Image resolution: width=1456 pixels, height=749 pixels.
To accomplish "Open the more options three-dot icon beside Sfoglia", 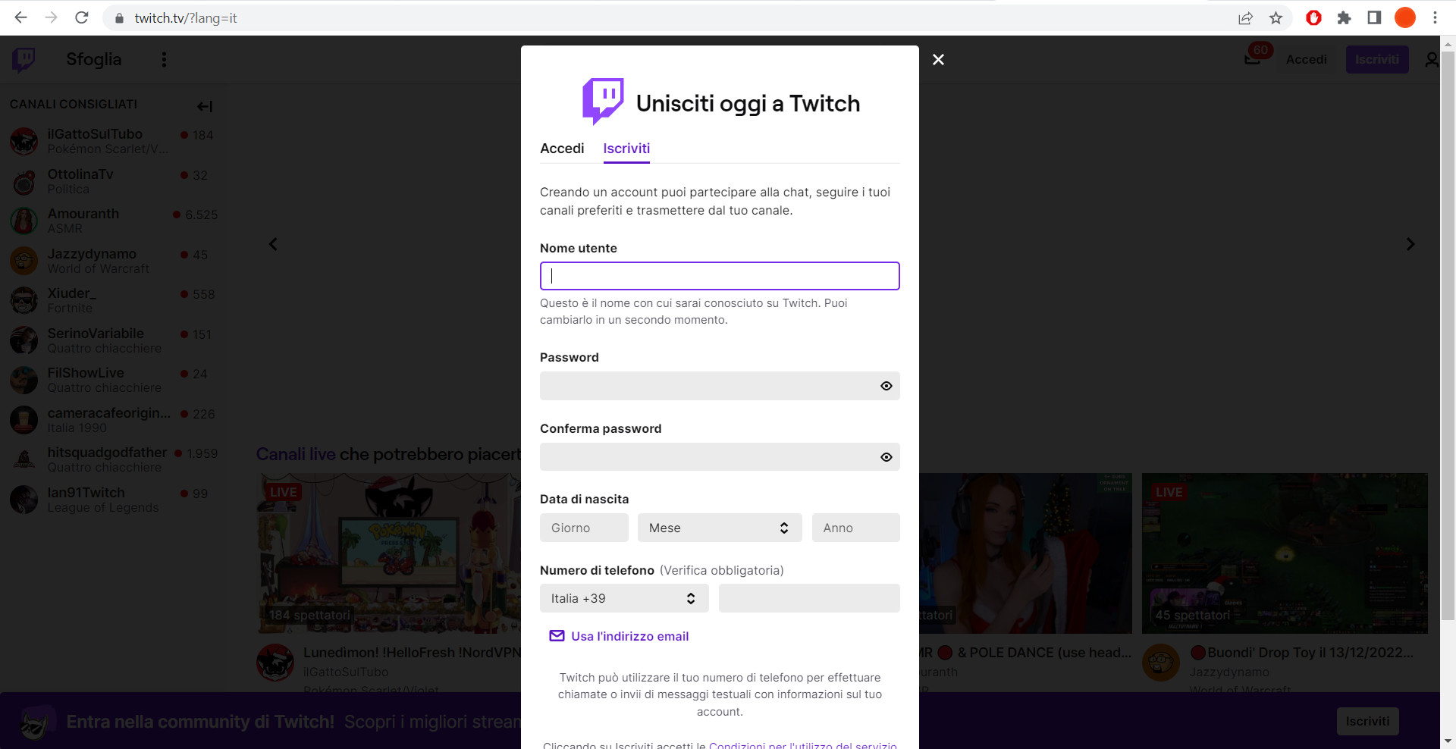I will [x=164, y=59].
